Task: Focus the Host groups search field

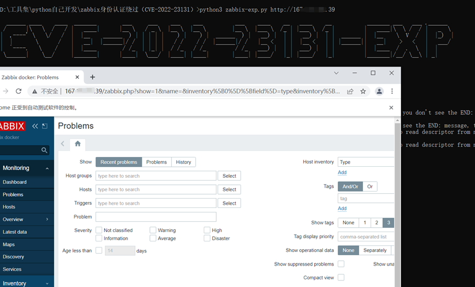Action: (156, 176)
